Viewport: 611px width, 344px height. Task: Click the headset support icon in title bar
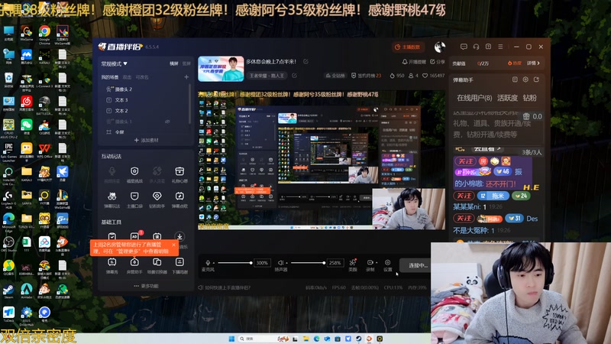coord(476,47)
